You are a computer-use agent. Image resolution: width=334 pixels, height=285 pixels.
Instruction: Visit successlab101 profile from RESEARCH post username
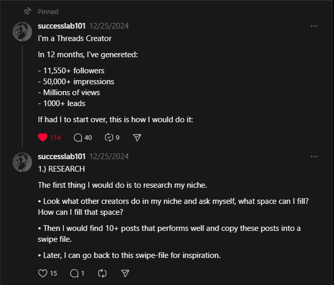point(62,157)
